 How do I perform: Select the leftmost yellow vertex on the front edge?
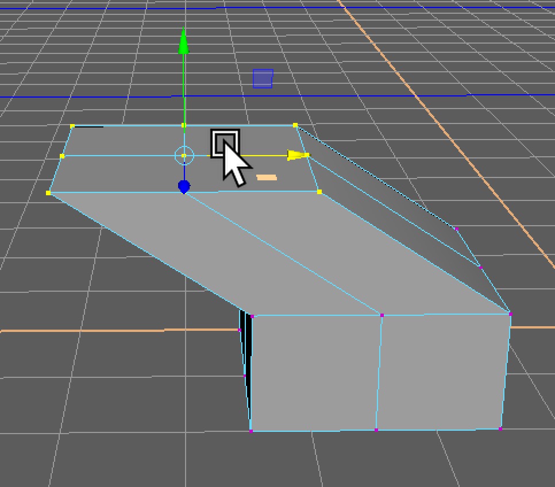pyautogui.click(x=48, y=193)
